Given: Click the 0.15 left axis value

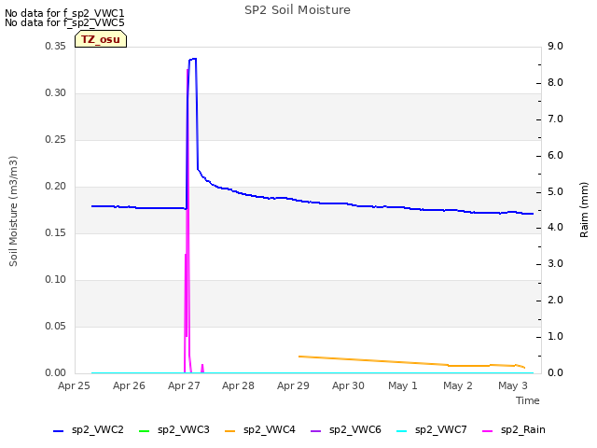Looking at the screenshot, I should [x=56, y=232].
